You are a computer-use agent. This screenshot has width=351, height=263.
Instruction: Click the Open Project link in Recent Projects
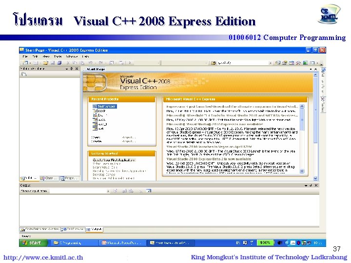click(129, 137)
